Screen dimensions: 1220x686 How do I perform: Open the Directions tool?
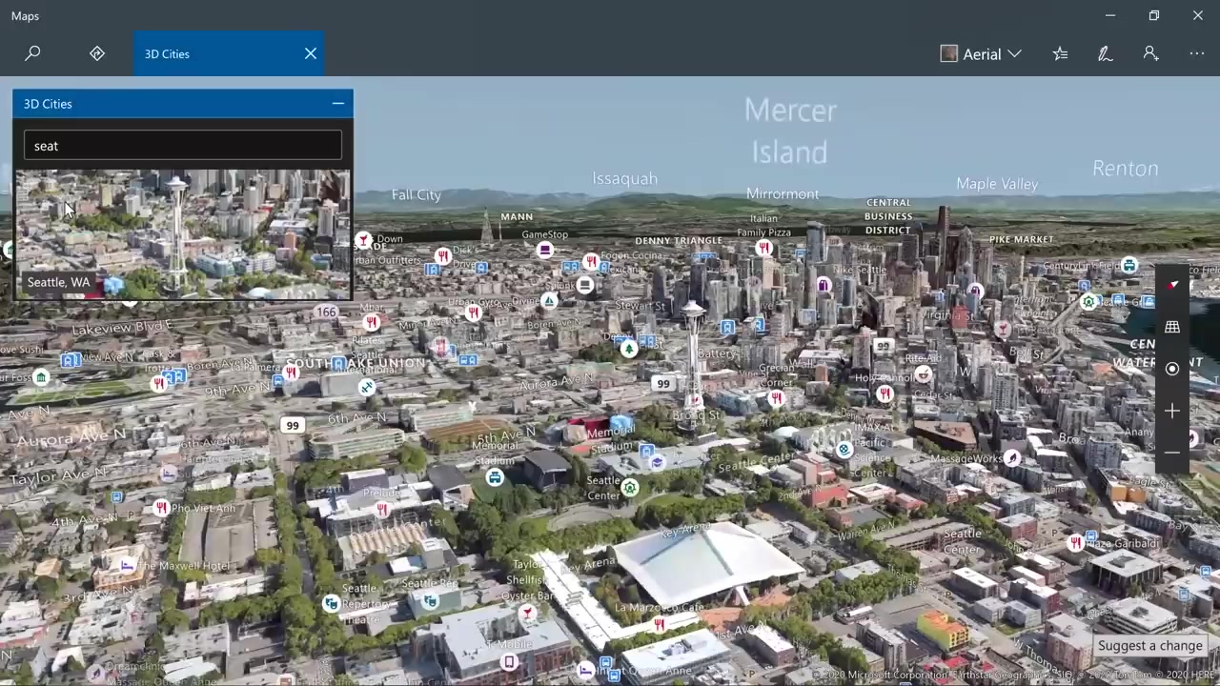click(97, 53)
